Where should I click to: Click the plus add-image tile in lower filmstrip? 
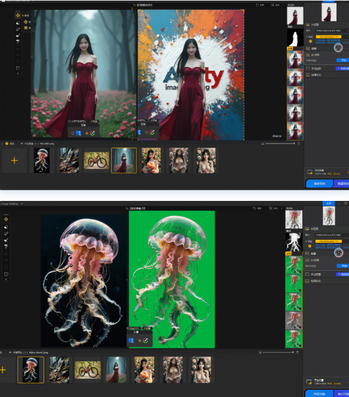click(3, 370)
